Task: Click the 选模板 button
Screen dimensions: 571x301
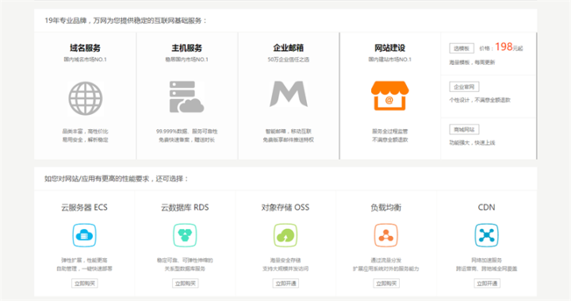Action: [462, 48]
